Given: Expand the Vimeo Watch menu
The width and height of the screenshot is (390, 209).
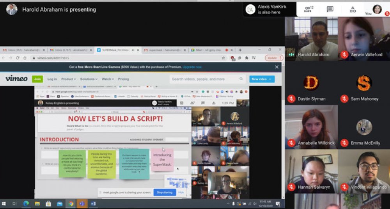Looking at the screenshot, I should [107, 79].
